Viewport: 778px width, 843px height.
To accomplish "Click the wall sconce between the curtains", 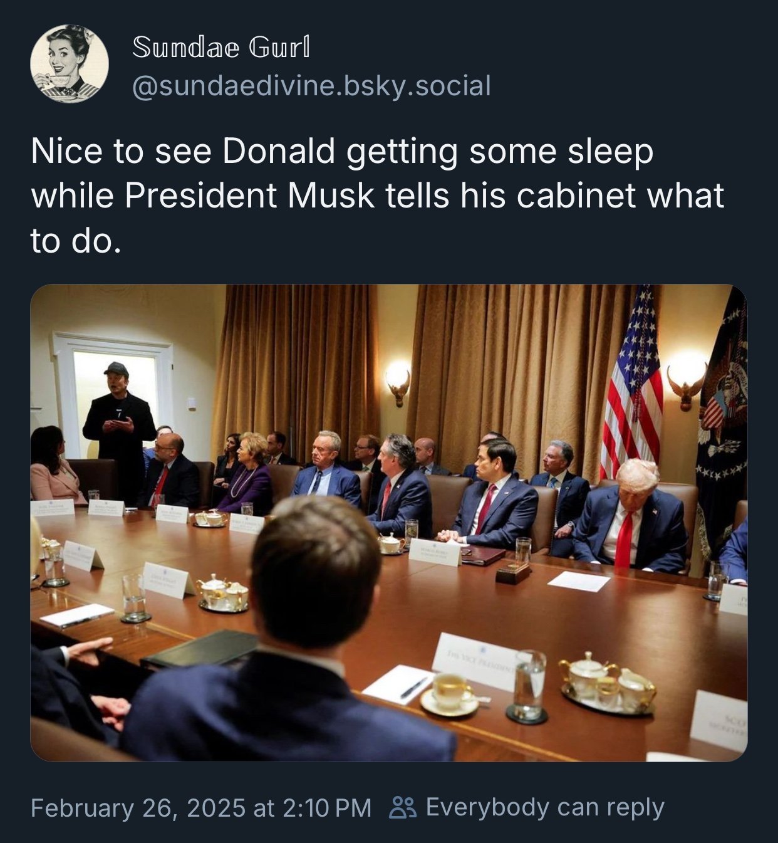I will [397, 380].
